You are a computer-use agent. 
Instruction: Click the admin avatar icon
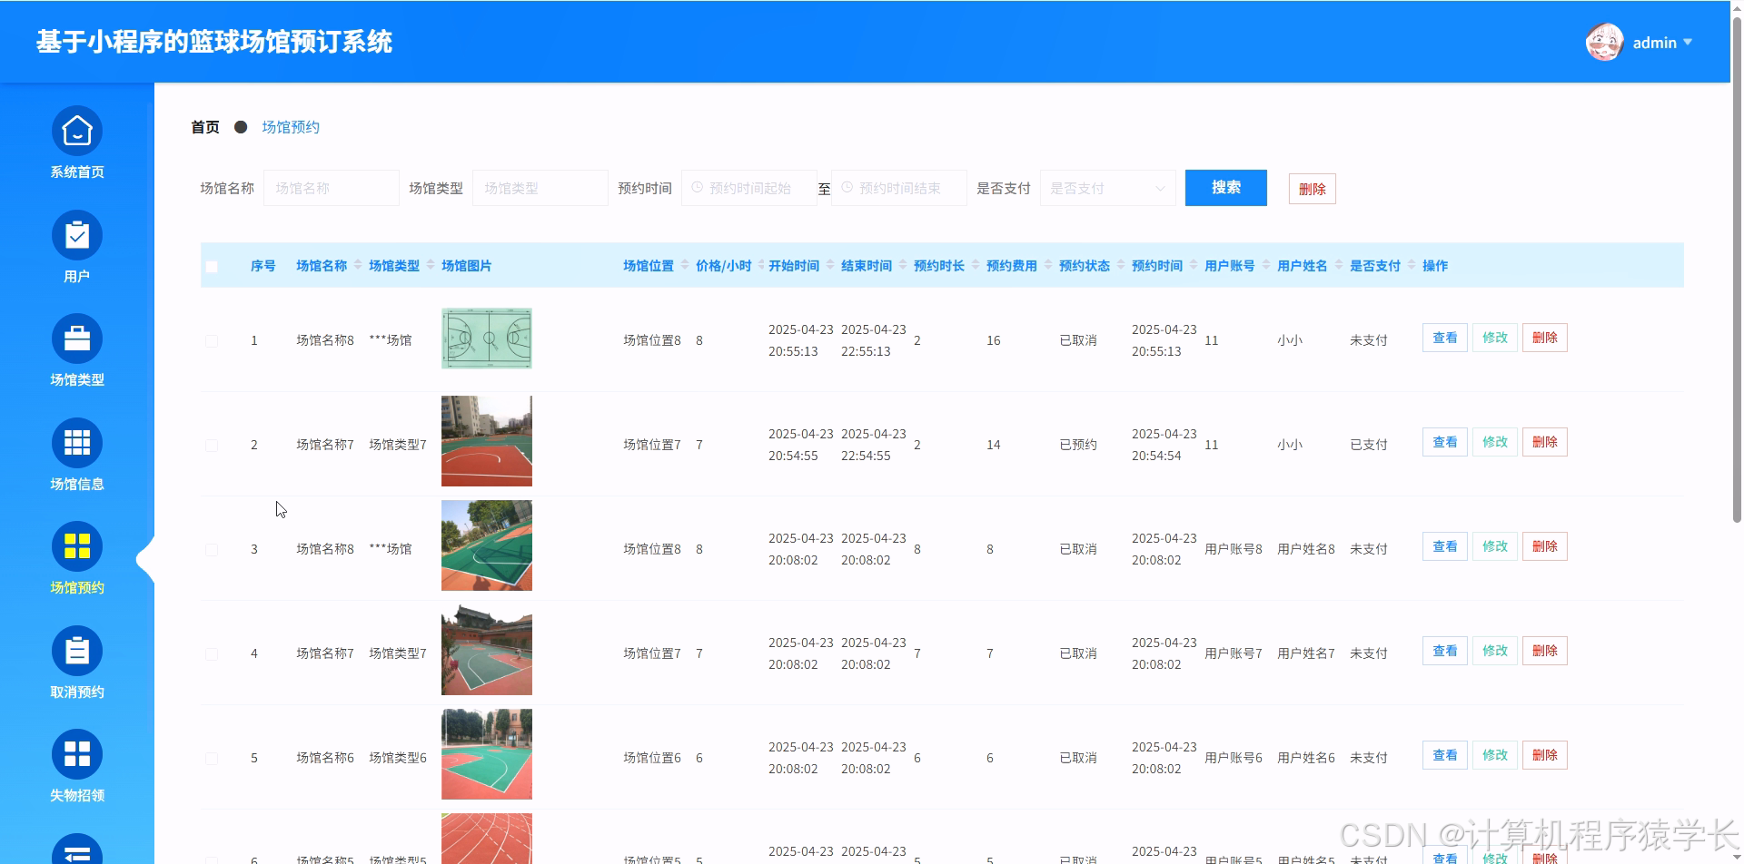(1604, 42)
